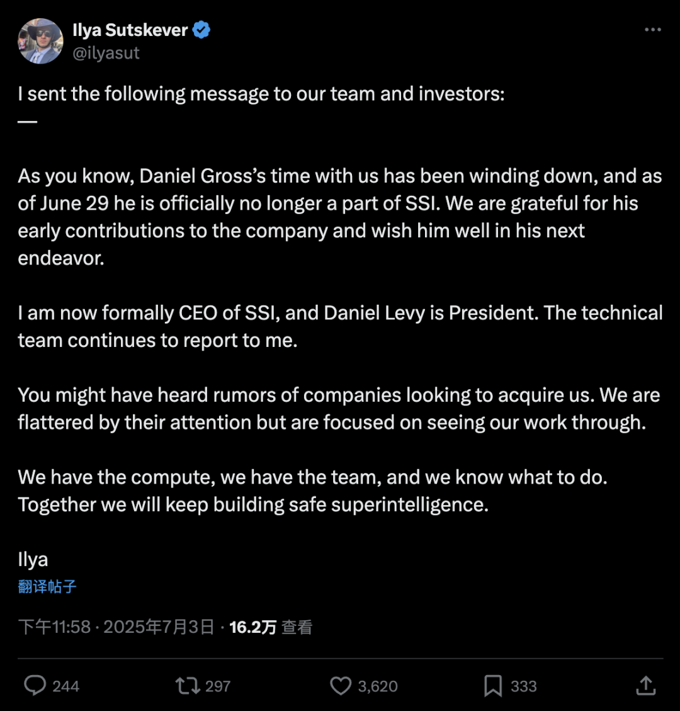The height and width of the screenshot is (711, 680).
Task: Open Ilya Sutskever's profile avatar
Action: pyautogui.click(x=40, y=41)
